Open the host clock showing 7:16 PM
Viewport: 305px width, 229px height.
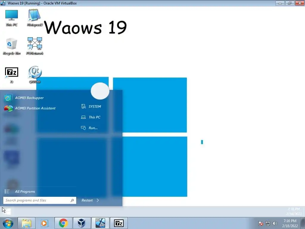point(290,223)
